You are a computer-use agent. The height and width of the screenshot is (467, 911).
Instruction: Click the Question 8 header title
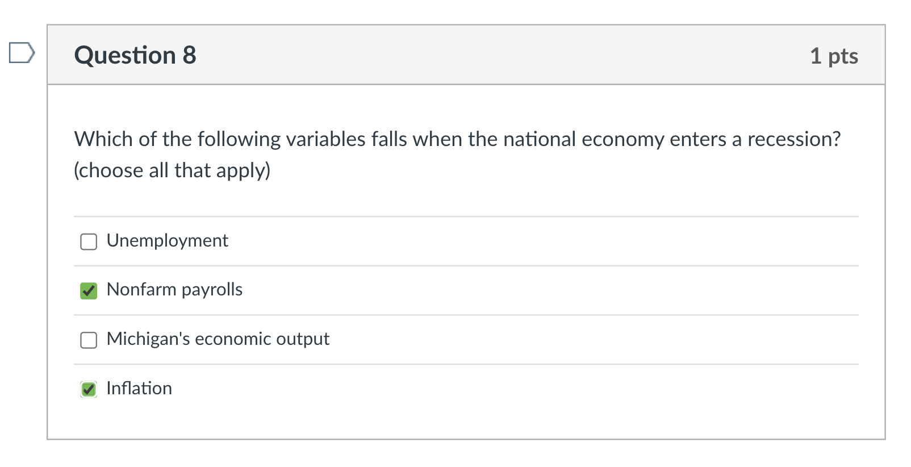[x=136, y=55]
